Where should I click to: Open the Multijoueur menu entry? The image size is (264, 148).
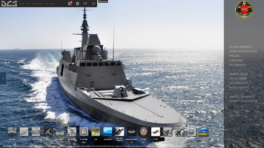(x=237, y=65)
